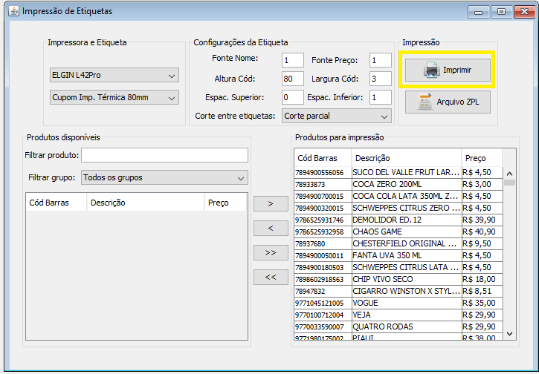Viewport: 539px width, 374px height.
Task: Click the Espac. Inferior input field
Action: coord(381,97)
